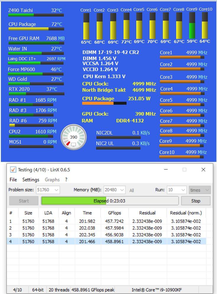
Task: Click the 20 threads status bar entry
Action: pos(59,290)
